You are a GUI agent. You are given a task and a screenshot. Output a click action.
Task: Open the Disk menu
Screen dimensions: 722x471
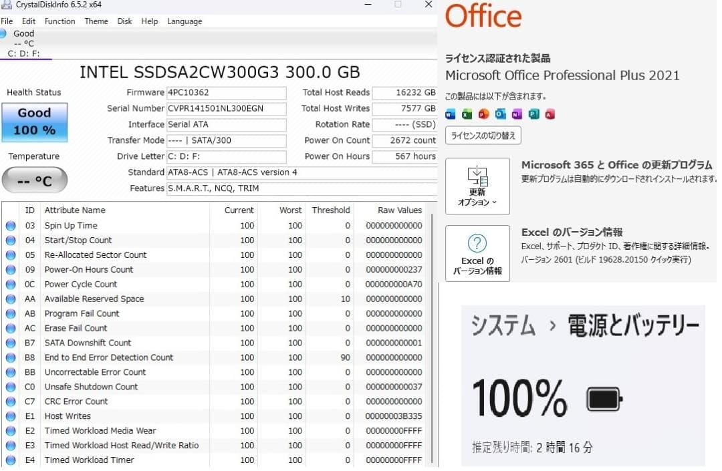click(x=124, y=21)
